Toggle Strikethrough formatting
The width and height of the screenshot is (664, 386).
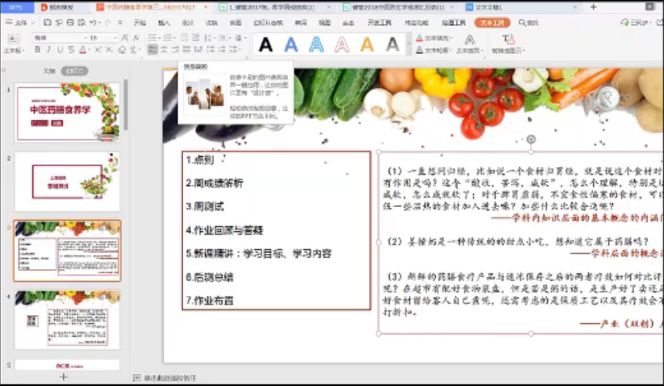pos(71,50)
